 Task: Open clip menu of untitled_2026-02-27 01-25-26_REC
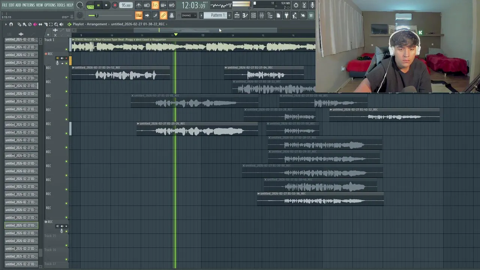(x=138, y=123)
